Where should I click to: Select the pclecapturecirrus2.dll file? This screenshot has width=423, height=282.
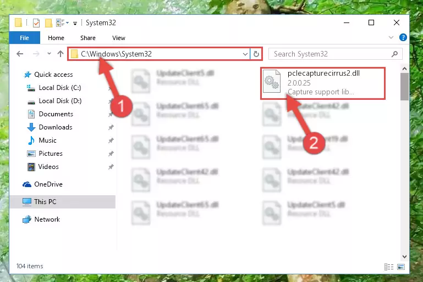(323, 83)
